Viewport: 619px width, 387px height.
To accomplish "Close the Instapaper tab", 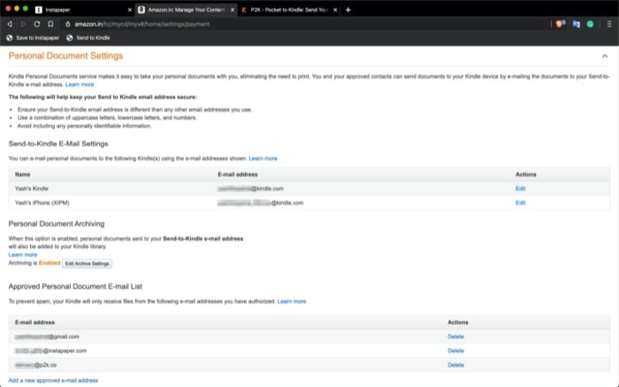I will click(129, 10).
